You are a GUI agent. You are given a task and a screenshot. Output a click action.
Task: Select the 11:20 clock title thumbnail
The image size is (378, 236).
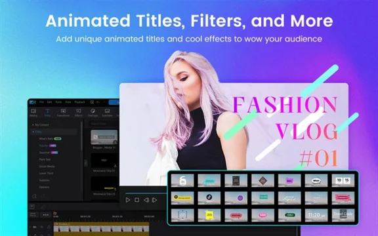[316, 215]
